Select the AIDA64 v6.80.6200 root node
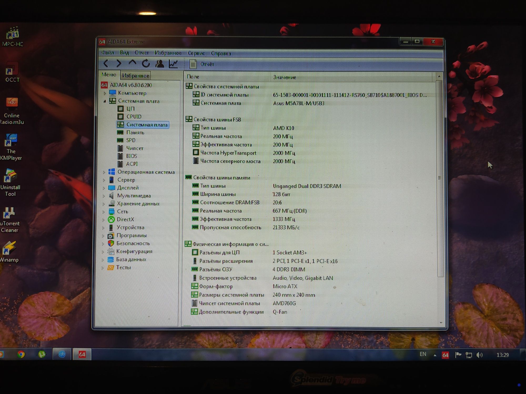The height and width of the screenshot is (394, 526). click(x=127, y=85)
